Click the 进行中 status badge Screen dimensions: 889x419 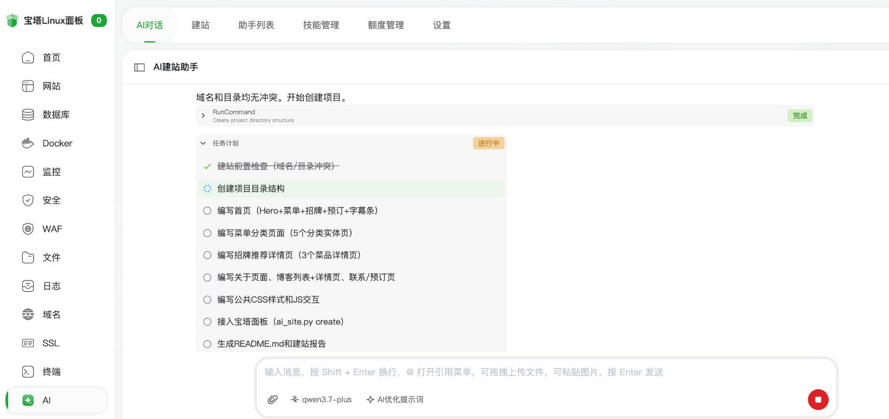pyautogui.click(x=489, y=143)
